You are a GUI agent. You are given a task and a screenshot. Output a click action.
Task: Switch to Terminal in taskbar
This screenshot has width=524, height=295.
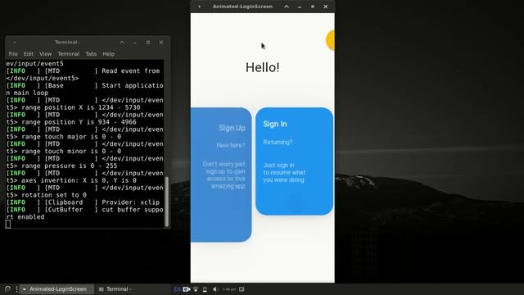pos(116,289)
